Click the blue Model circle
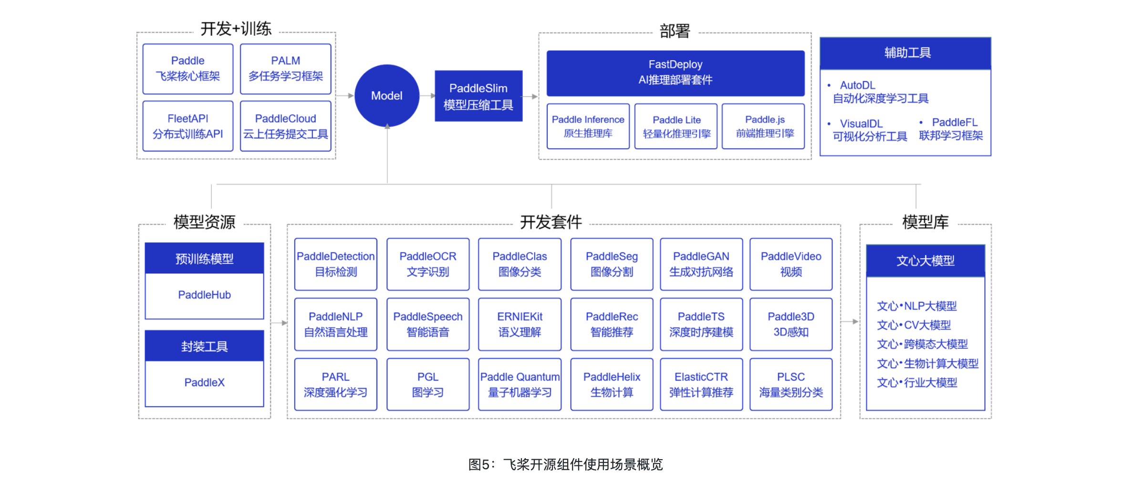 (387, 96)
